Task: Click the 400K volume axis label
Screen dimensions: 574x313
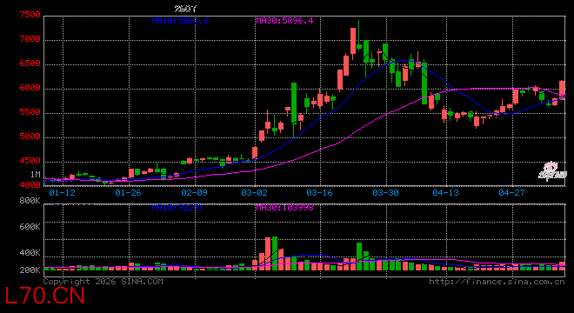Action: (30, 253)
